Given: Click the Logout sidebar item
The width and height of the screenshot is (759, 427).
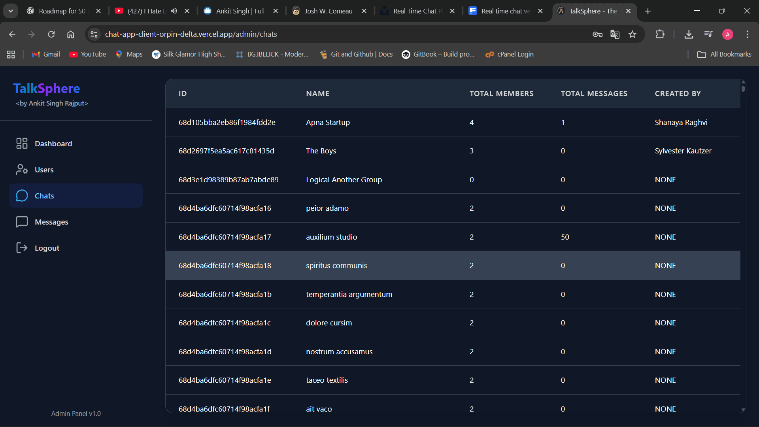Looking at the screenshot, I should [x=47, y=248].
